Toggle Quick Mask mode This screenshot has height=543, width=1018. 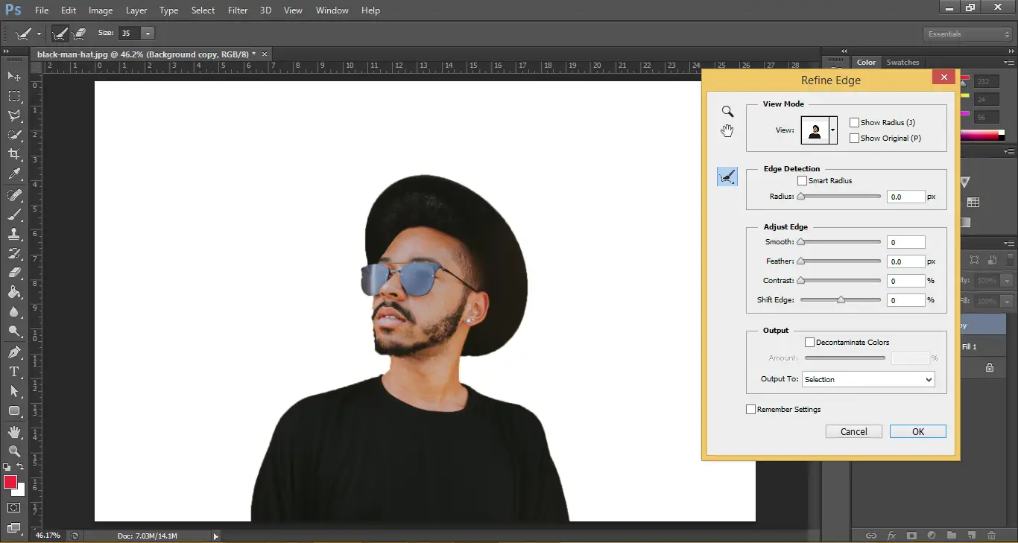tap(14, 508)
